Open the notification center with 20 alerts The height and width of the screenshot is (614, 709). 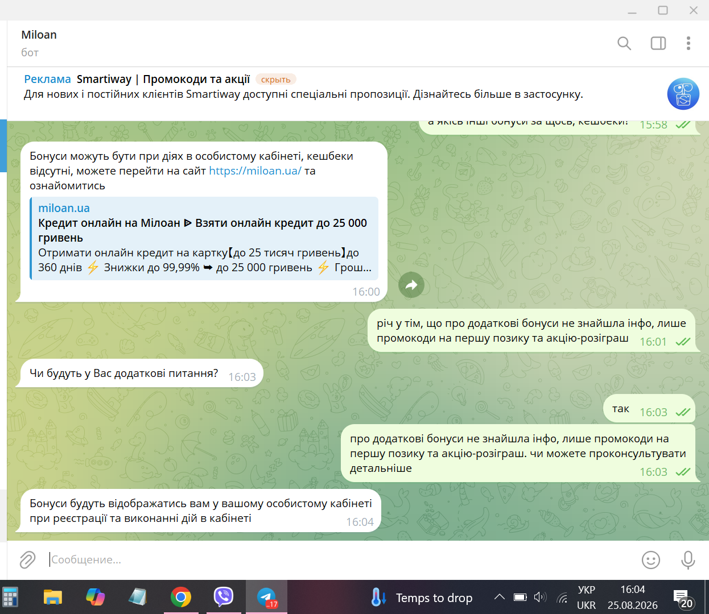click(x=683, y=599)
